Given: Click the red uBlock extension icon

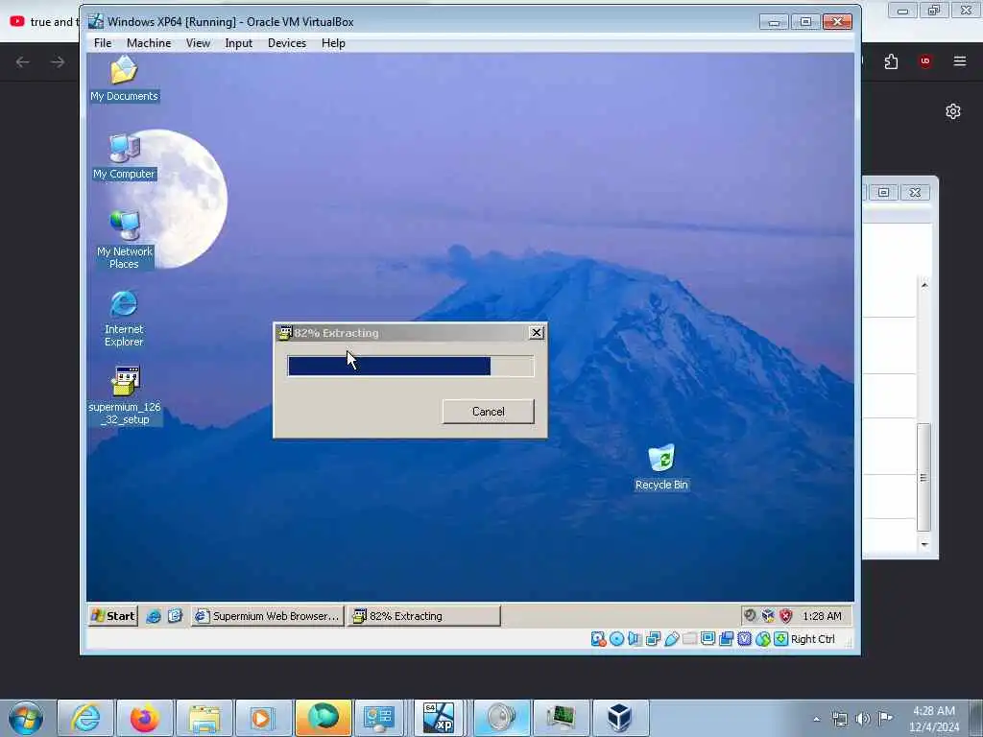Looking at the screenshot, I should (x=924, y=61).
